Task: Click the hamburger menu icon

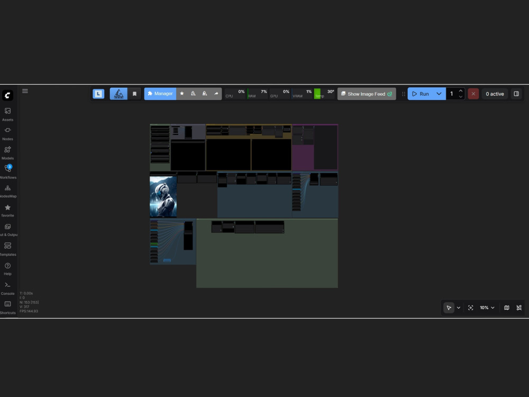Action: tap(25, 91)
